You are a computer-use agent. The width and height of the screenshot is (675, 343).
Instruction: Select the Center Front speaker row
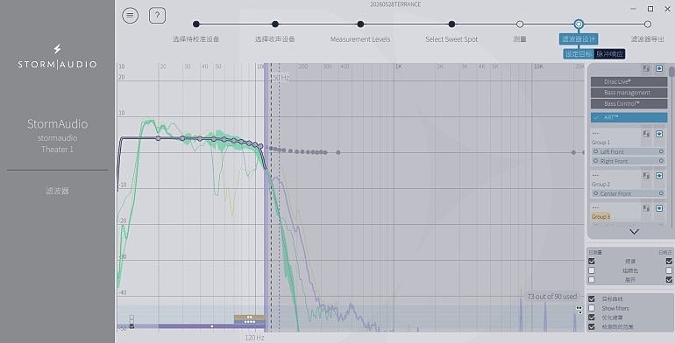point(629,194)
